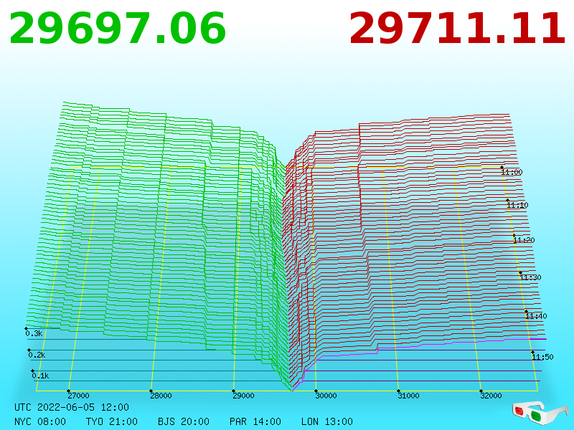574x430 pixels.
Task: Click the 0.1k depth axis label
Action: click(40, 376)
